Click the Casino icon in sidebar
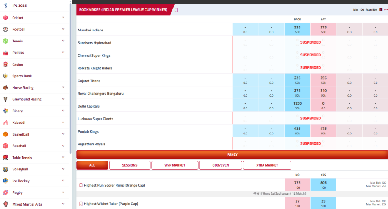388x209 pixels. pos(5,64)
